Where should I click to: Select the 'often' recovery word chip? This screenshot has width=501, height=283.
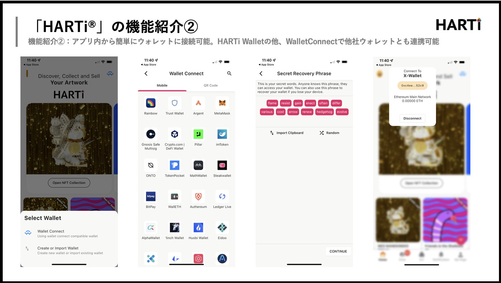(x=323, y=103)
